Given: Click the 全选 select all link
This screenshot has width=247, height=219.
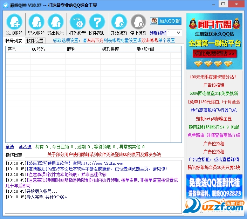Looking at the screenshot, I should (x=10, y=147).
